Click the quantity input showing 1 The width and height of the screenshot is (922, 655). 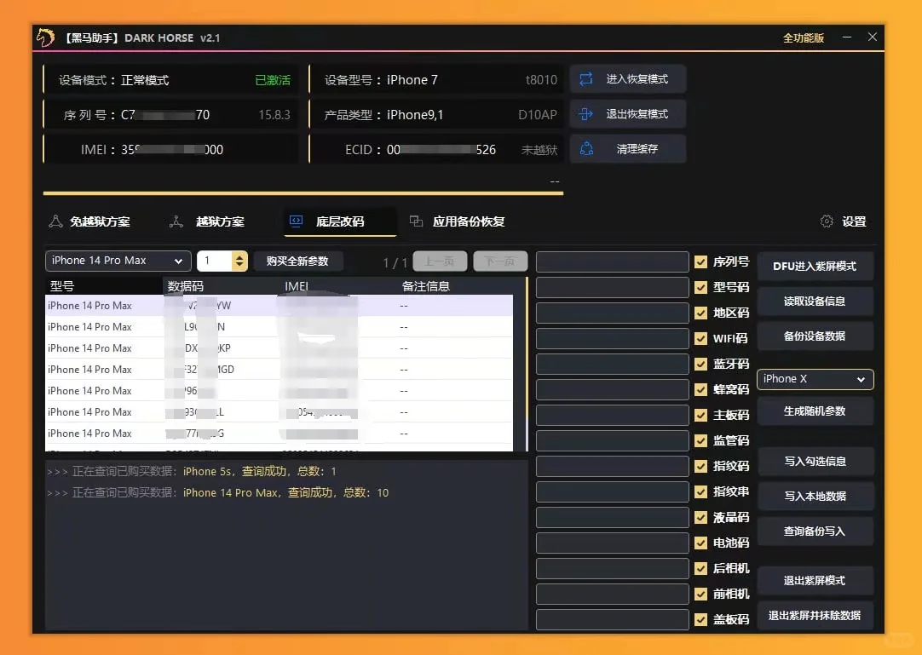(x=216, y=261)
